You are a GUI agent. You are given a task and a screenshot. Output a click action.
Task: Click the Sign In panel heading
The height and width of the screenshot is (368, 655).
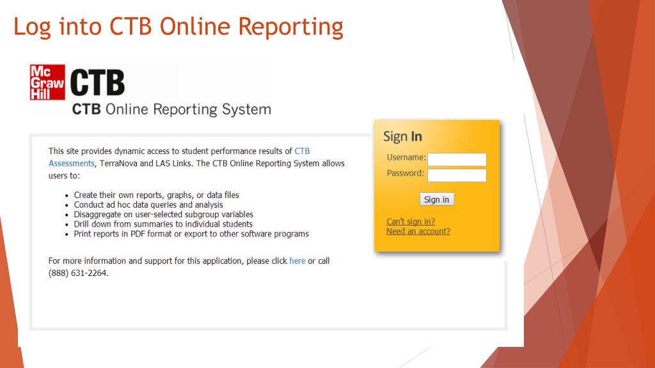[x=403, y=137]
